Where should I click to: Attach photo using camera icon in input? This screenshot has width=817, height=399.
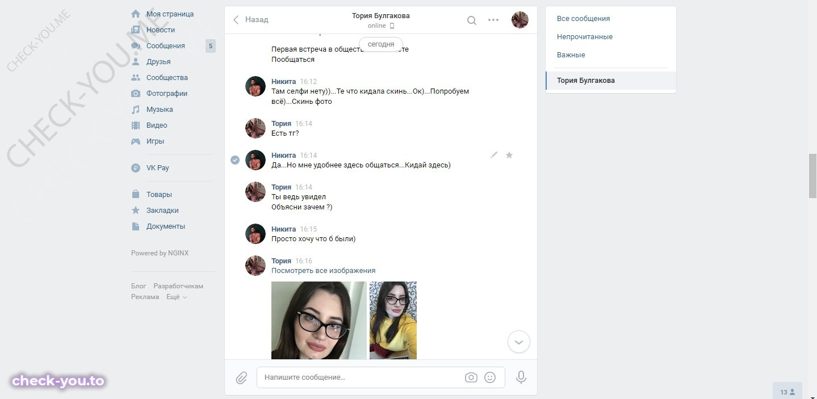(x=471, y=377)
